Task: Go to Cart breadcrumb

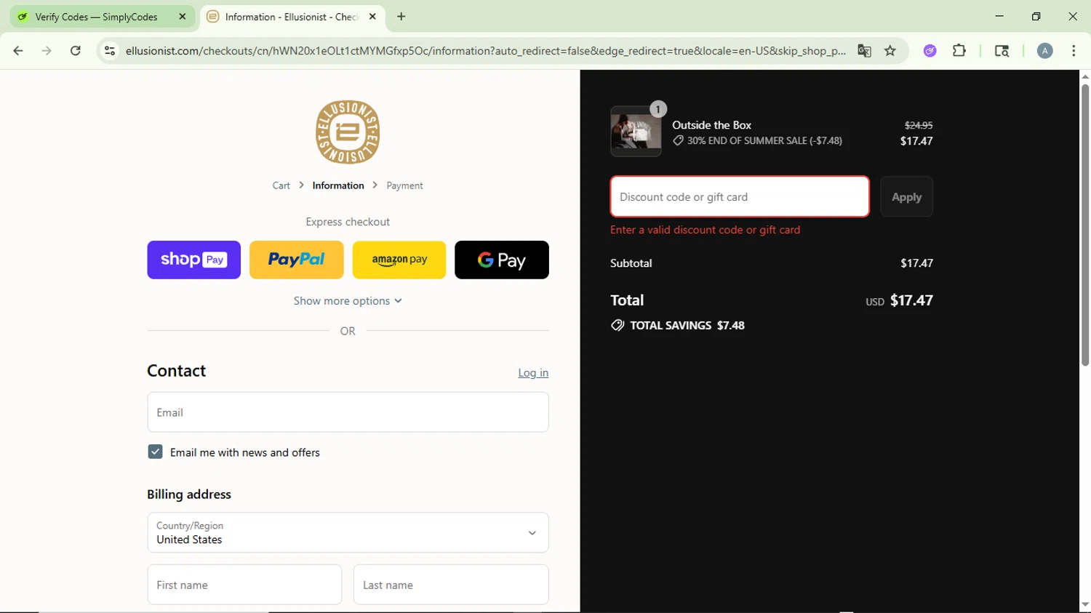Action: (x=281, y=185)
